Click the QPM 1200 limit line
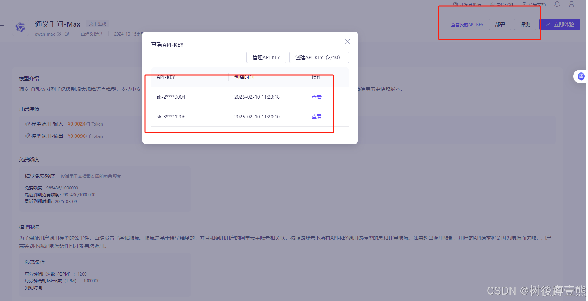This screenshot has height=301, width=588. [56, 274]
